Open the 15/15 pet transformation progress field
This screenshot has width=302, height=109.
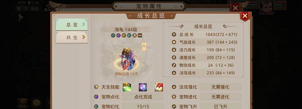click(x=143, y=106)
